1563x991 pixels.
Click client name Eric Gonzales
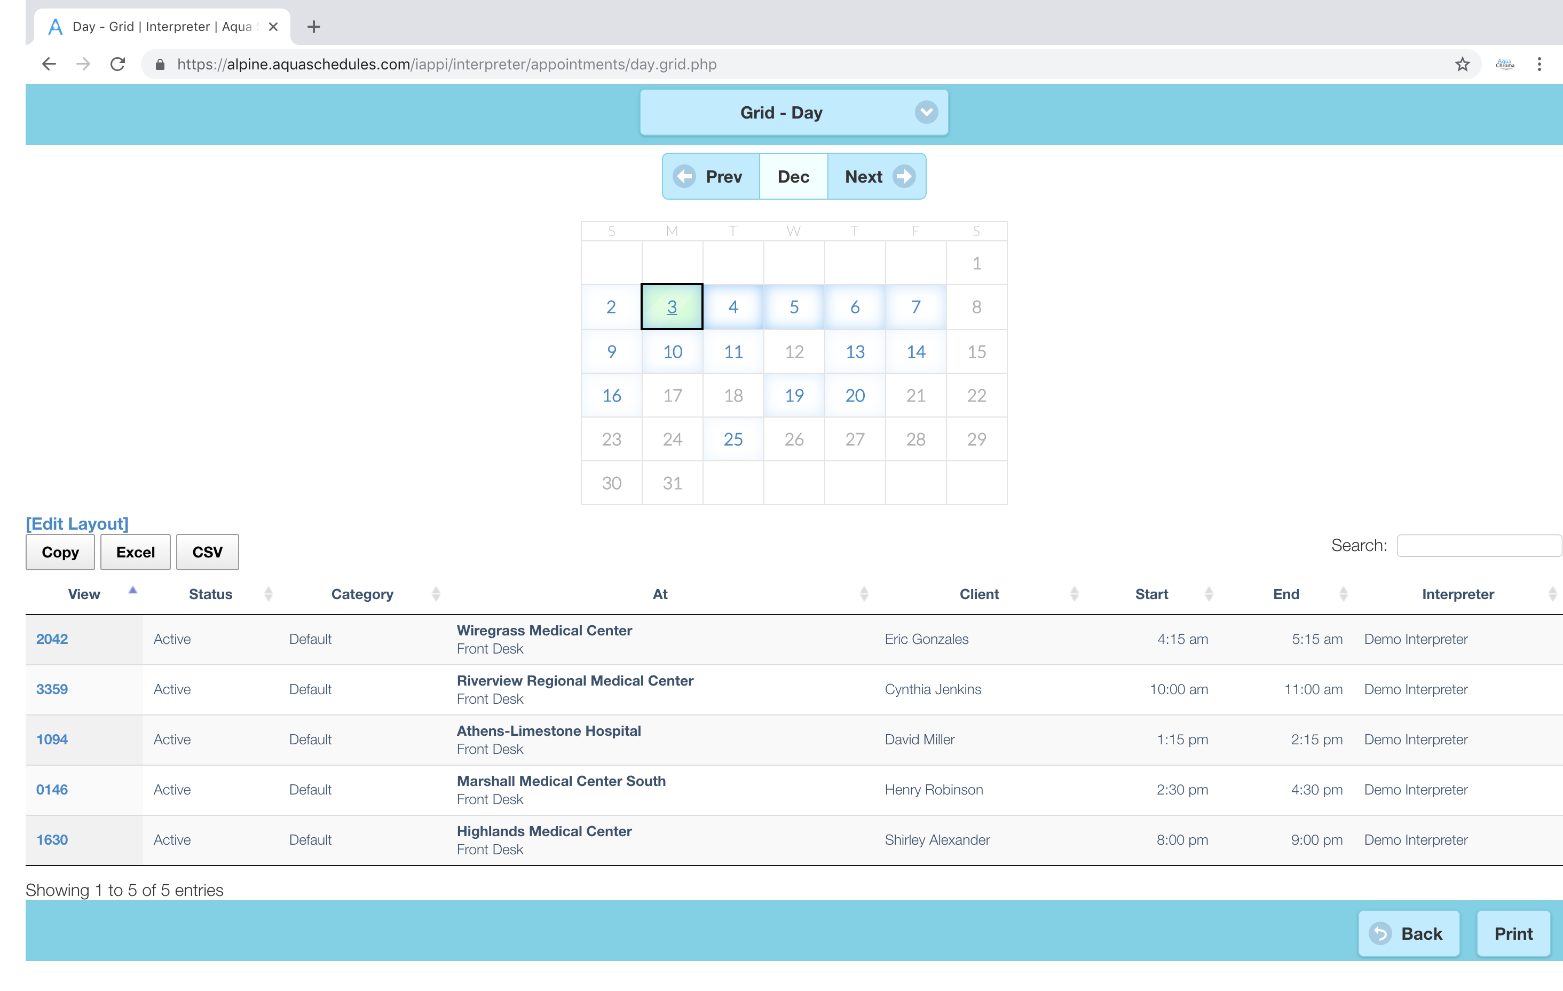coord(926,639)
